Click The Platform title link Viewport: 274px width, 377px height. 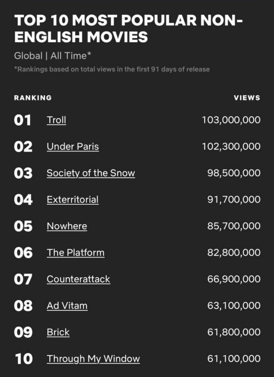click(75, 252)
